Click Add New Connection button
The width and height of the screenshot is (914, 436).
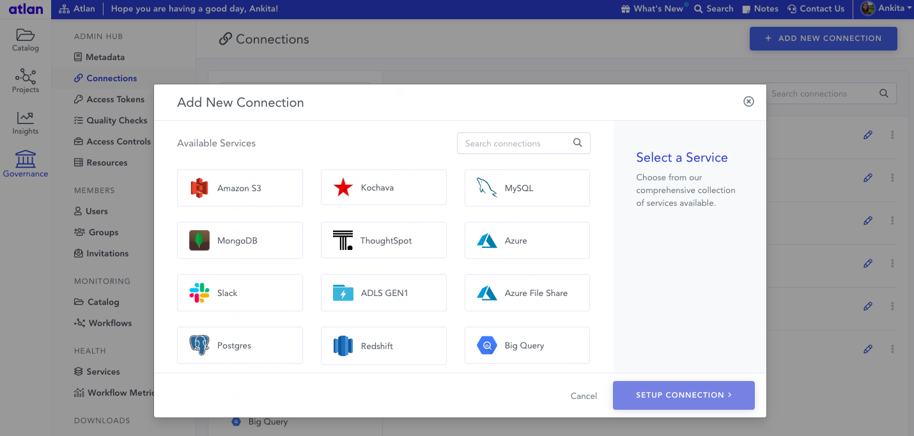[823, 38]
